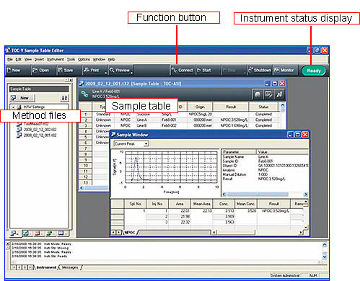Image resolution: width=360 pixels, height=281 pixels.
Task: Click the sort arrows icon in side panel
Action: click(64, 98)
